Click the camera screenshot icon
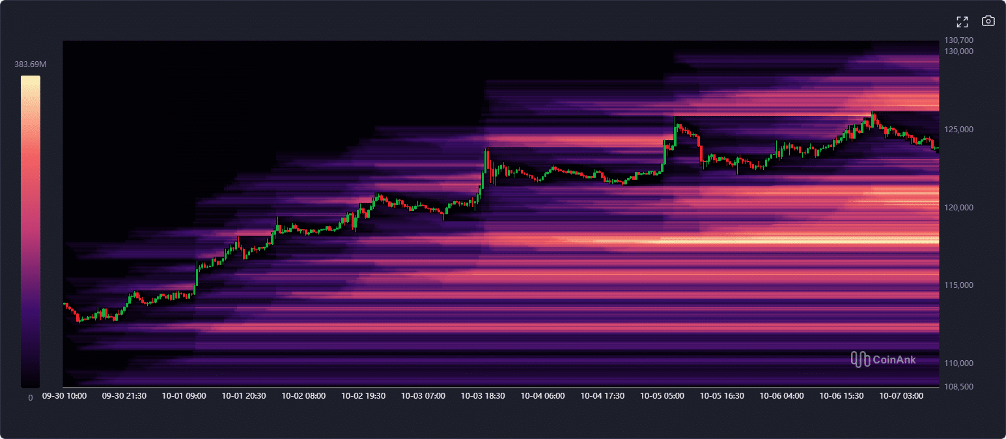 pos(988,21)
